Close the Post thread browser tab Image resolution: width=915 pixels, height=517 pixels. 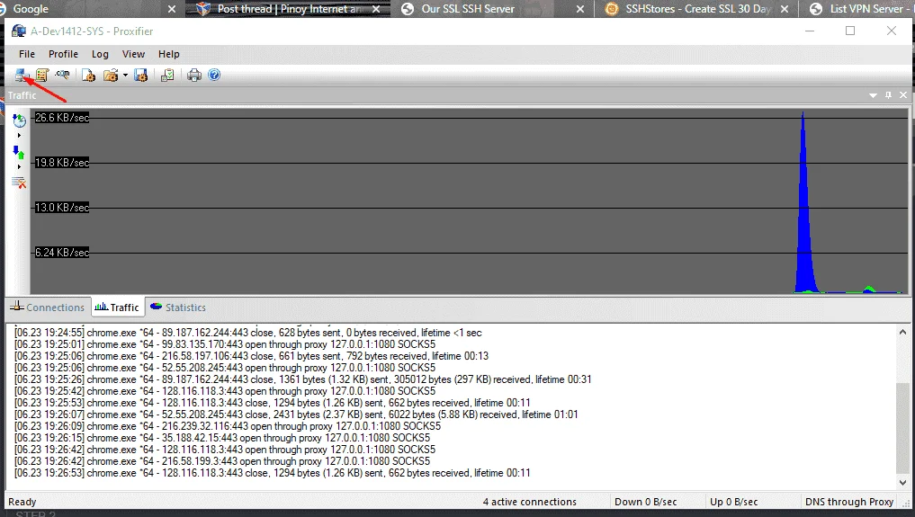point(376,9)
